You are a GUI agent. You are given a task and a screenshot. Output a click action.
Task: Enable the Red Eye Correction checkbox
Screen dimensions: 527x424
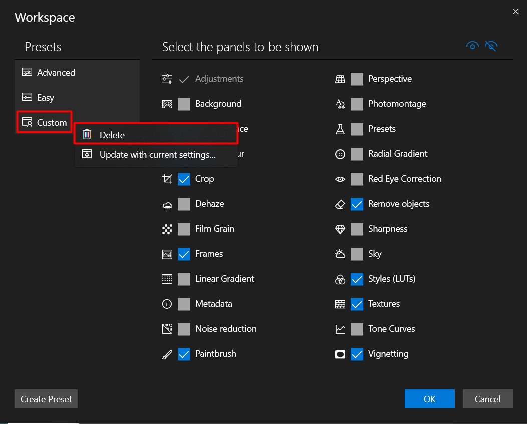pos(357,179)
